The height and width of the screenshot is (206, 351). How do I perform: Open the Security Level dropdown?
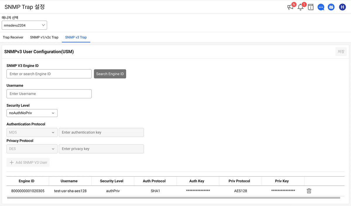point(32,113)
